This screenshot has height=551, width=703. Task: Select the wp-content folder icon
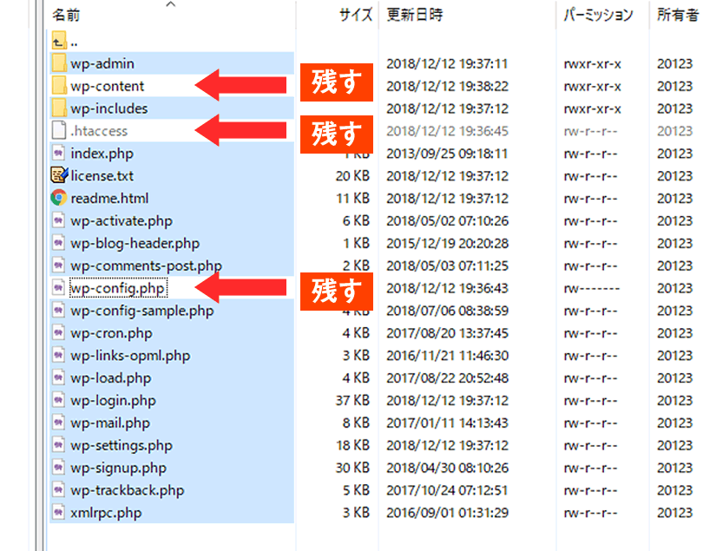(x=59, y=87)
